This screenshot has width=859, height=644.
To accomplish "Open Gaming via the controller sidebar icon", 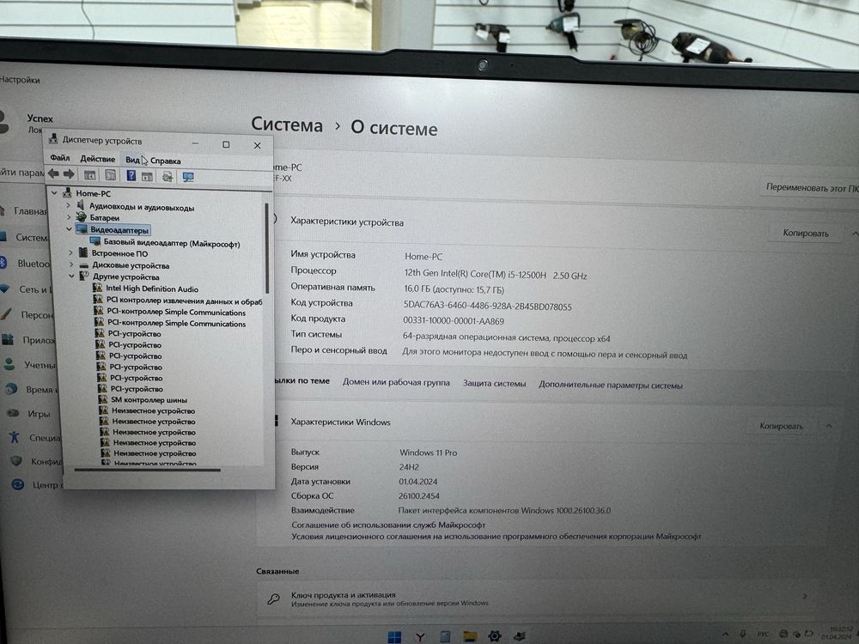I will click(13, 413).
